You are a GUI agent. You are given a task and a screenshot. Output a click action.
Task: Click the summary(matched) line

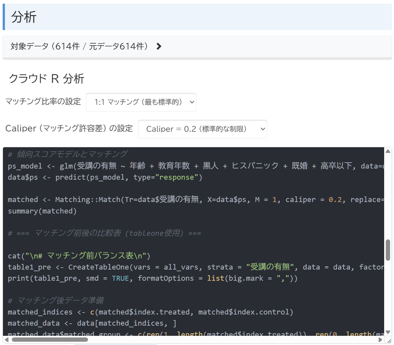(42, 211)
